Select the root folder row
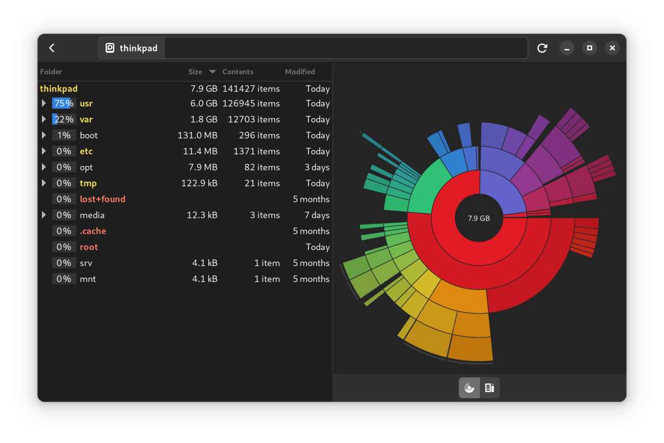 [x=184, y=247]
